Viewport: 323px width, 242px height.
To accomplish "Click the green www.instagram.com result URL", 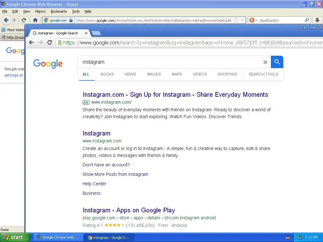I will (102, 141).
